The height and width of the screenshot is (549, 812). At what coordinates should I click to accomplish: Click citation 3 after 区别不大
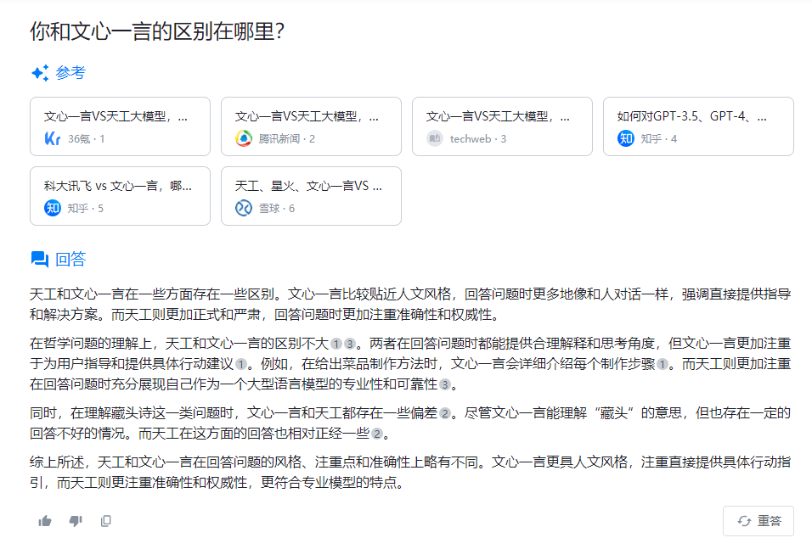click(350, 344)
